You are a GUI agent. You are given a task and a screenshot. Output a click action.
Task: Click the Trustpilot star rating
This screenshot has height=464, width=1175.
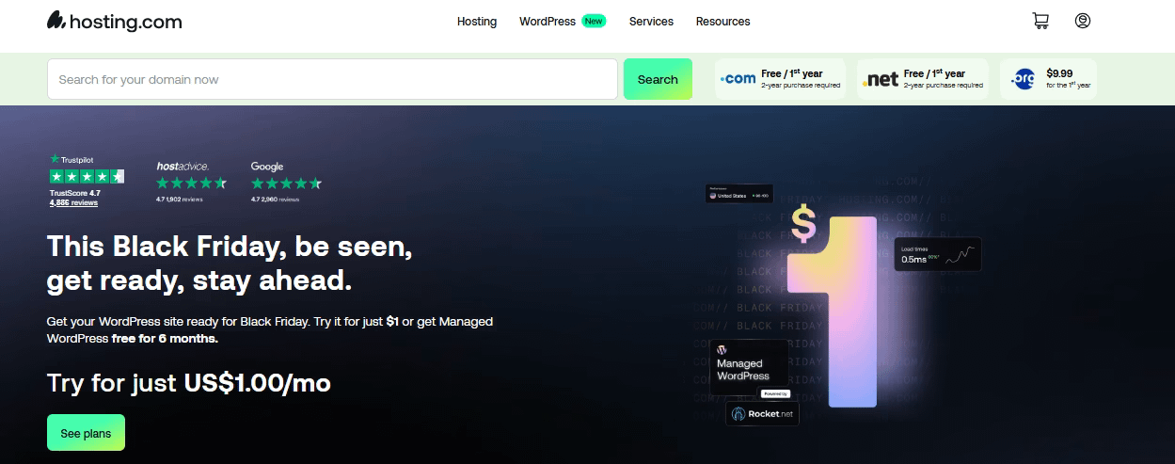87,176
